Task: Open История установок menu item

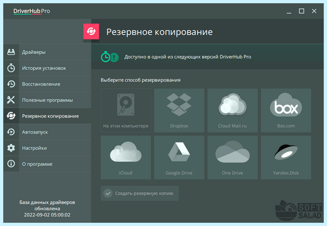Action: tap(47, 68)
